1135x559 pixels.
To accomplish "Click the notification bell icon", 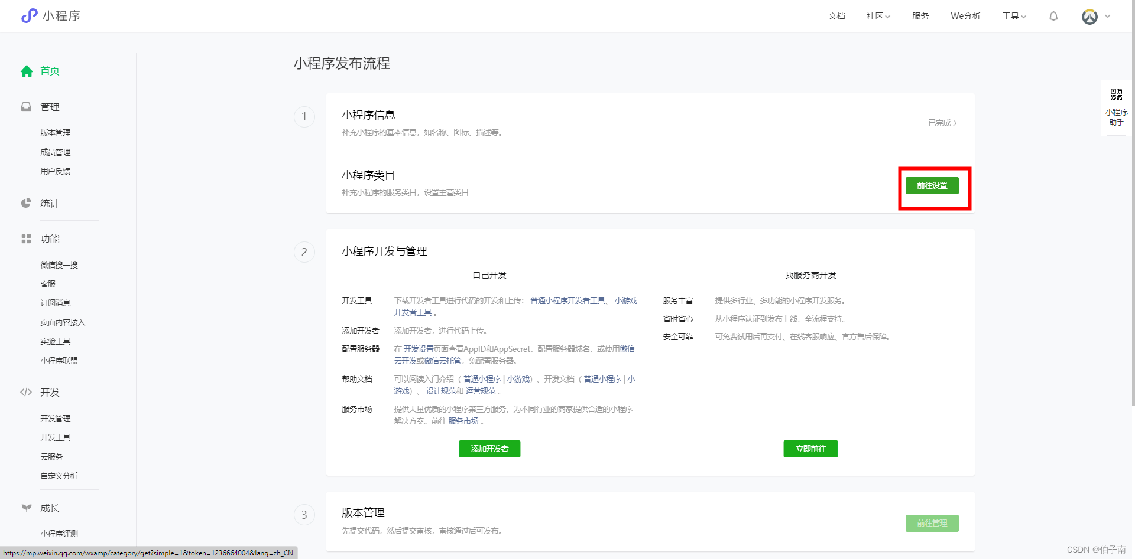I will [x=1053, y=16].
